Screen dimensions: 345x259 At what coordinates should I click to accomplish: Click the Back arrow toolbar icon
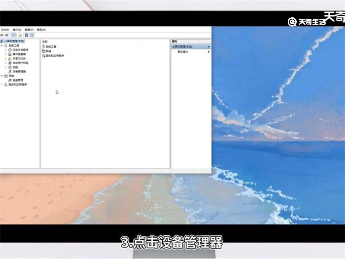pos(2,35)
